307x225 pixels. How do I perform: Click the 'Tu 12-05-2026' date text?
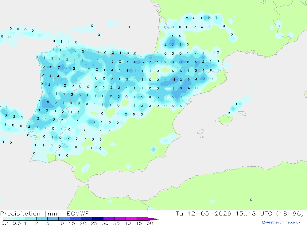(203, 214)
